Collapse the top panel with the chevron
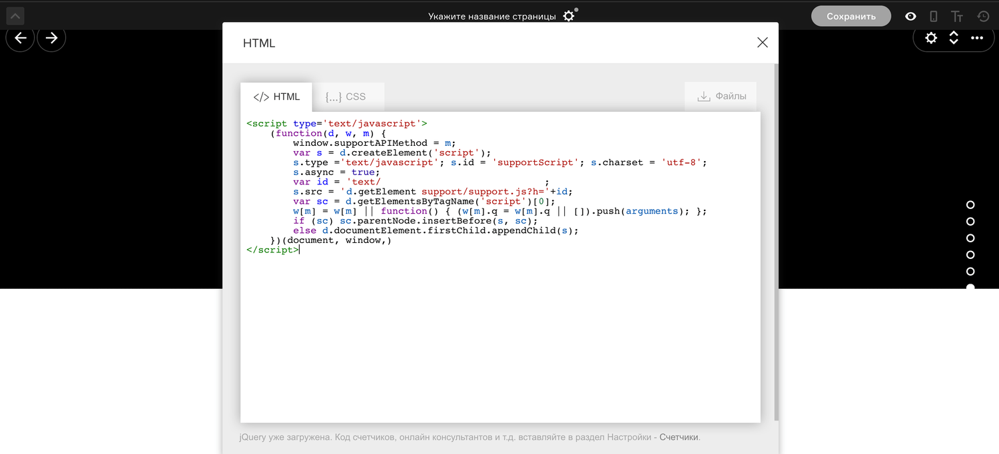The width and height of the screenshot is (999, 454). click(x=15, y=16)
